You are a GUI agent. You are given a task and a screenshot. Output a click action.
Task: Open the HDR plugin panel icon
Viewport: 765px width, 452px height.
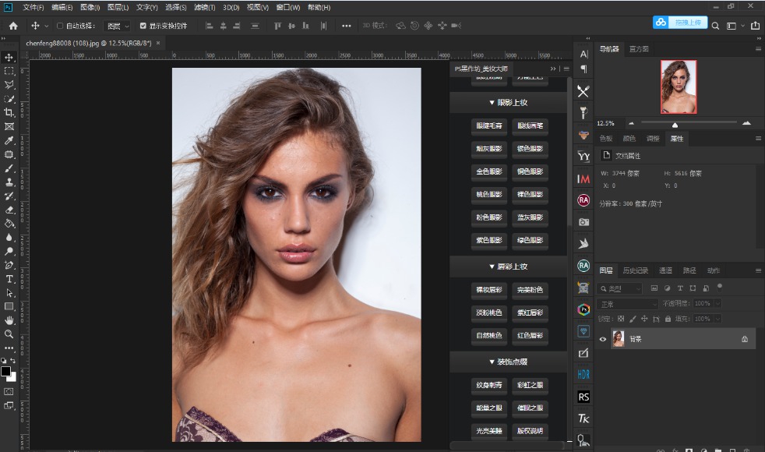pos(583,374)
